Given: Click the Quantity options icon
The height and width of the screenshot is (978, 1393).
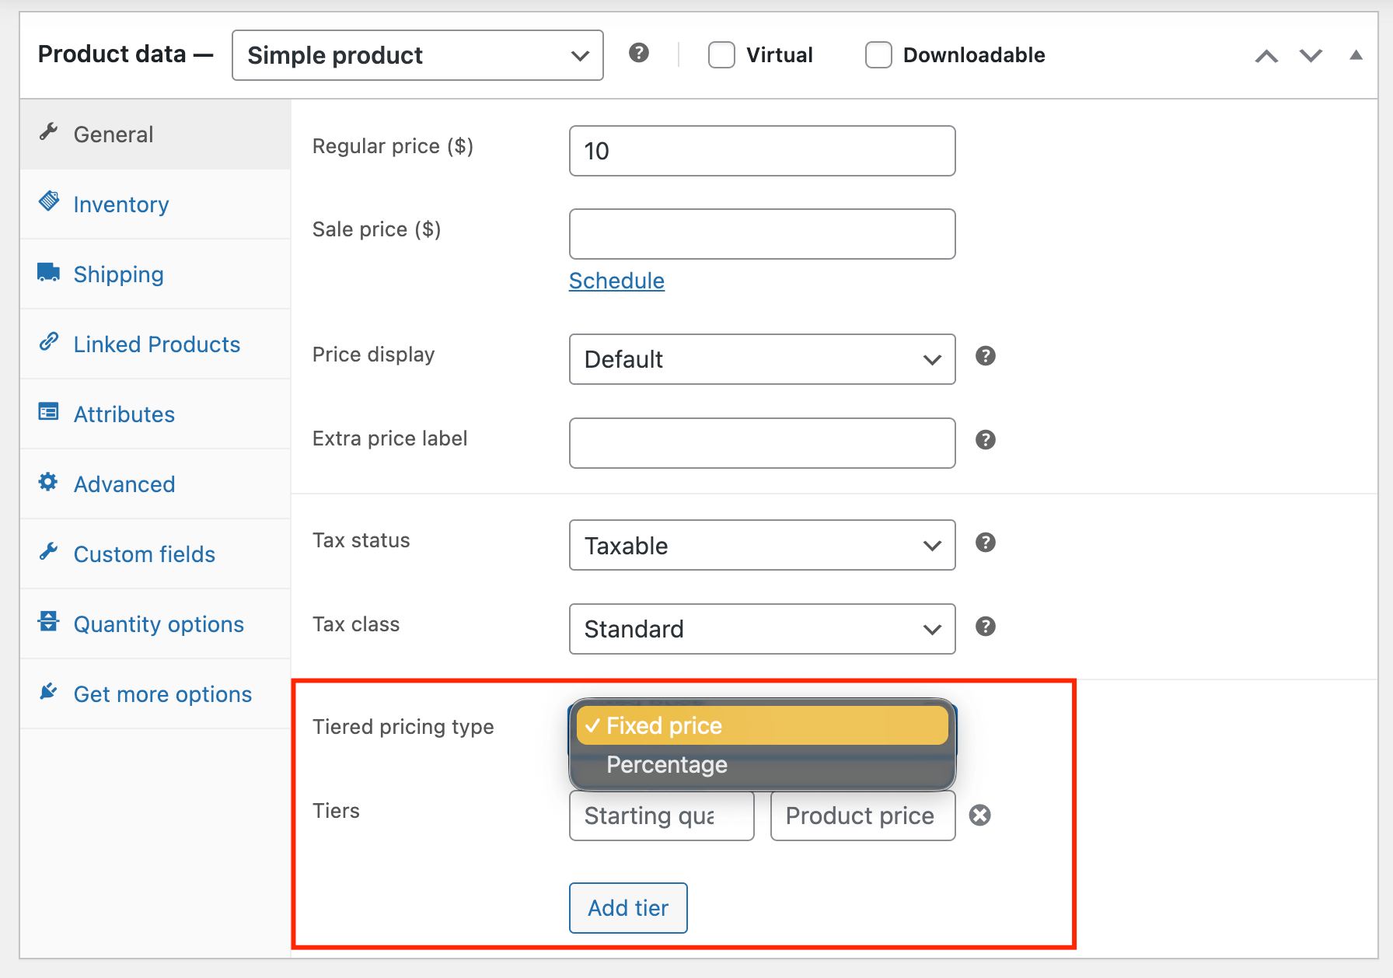Looking at the screenshot, I should [47, 622].
